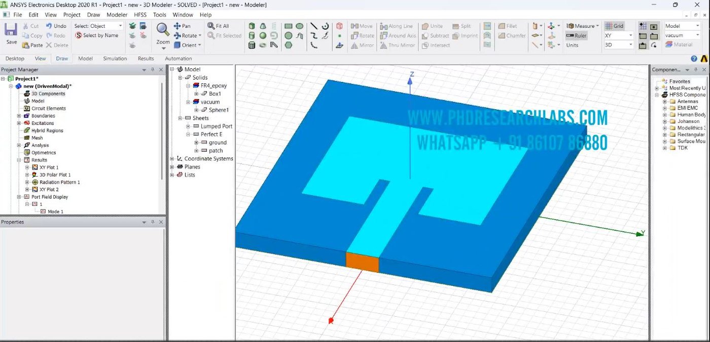The width and height of the screenshot is (710, 342).
Task: Switch to the Simulation ribbon tab
Action: point(115,59)
